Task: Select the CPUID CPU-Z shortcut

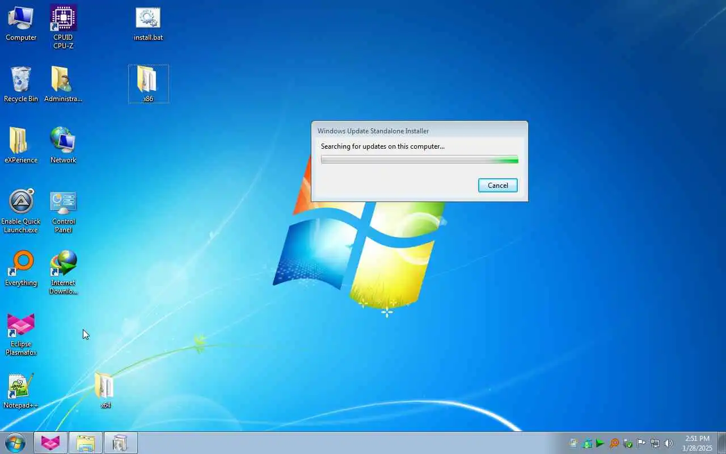Action: (x=63, y=27)
